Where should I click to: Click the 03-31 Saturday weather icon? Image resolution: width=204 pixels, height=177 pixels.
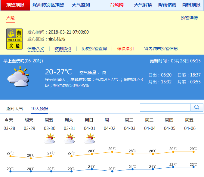[69, 139]
